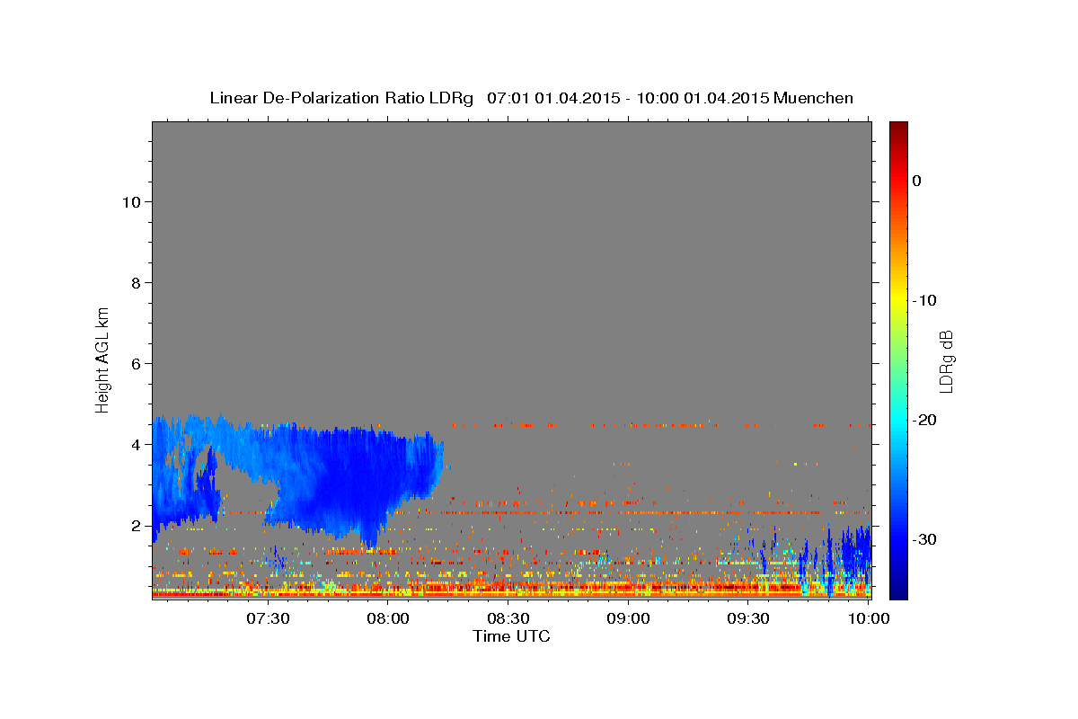This screenshot has width=1078, height=719.
Task: Click the 'Time UTC' axis label
Action: pos(511,636)
